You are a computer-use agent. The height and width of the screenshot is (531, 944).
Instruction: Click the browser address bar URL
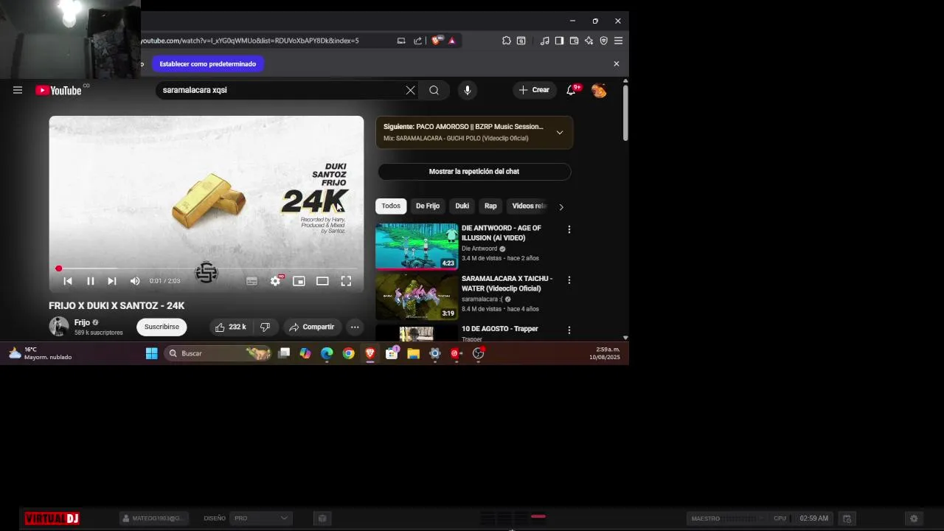251,41
